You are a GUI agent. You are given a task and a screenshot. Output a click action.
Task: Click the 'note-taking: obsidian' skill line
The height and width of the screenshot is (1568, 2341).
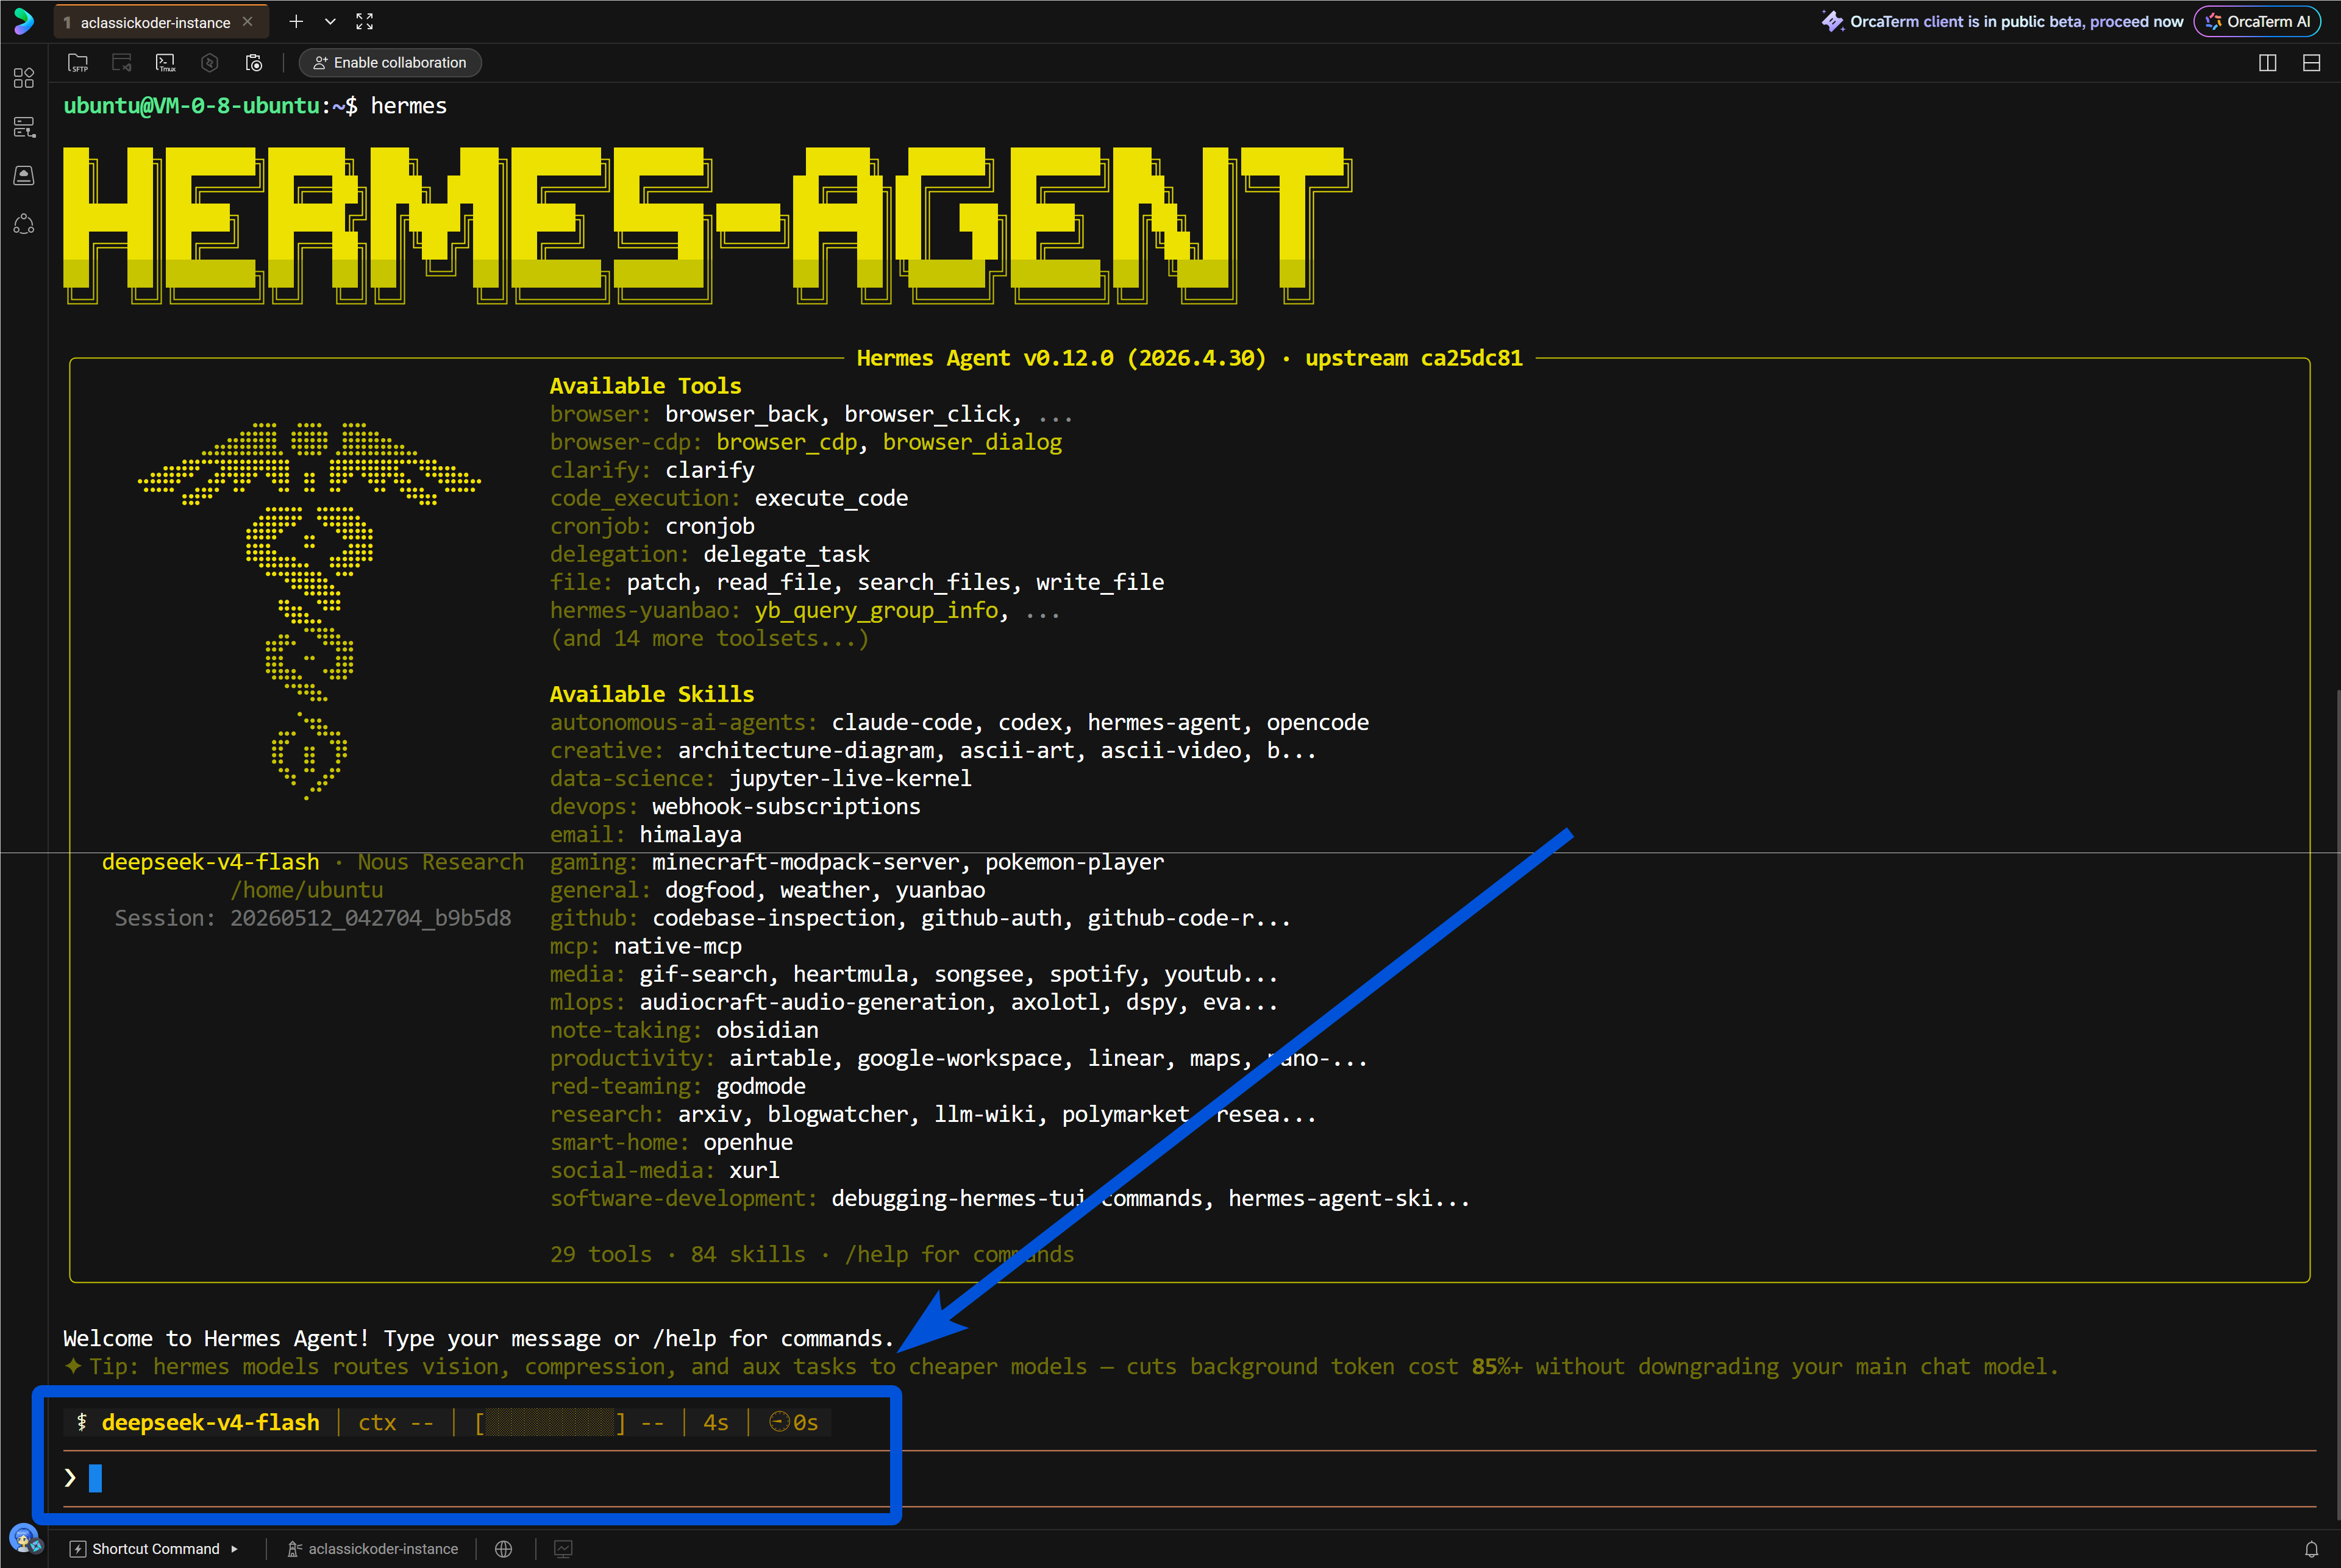[684, 1030]
